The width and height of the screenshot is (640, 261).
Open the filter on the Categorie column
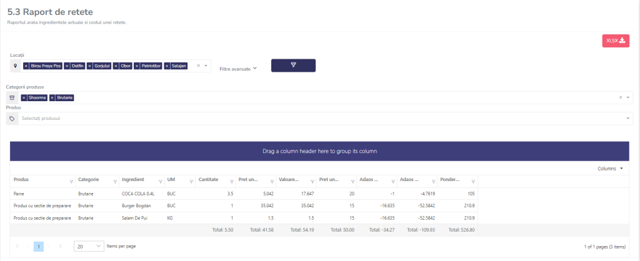tap(114, 181)
